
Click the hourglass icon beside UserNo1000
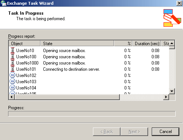tap(12, 63)
